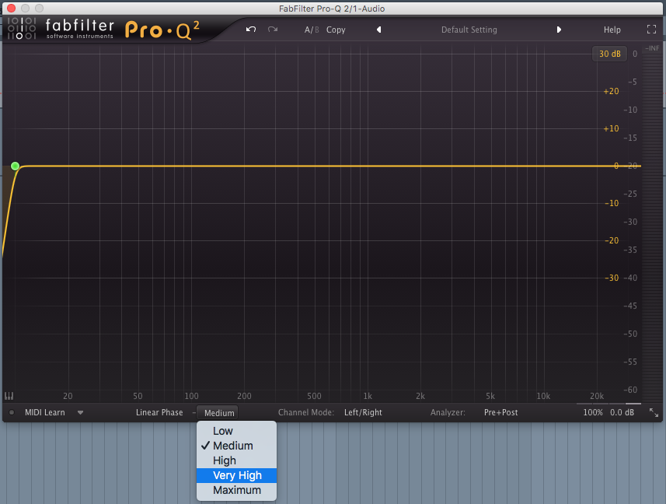Click the 100% output level value
This screenshot has width=666, height=504.
(x=592, y=412)
